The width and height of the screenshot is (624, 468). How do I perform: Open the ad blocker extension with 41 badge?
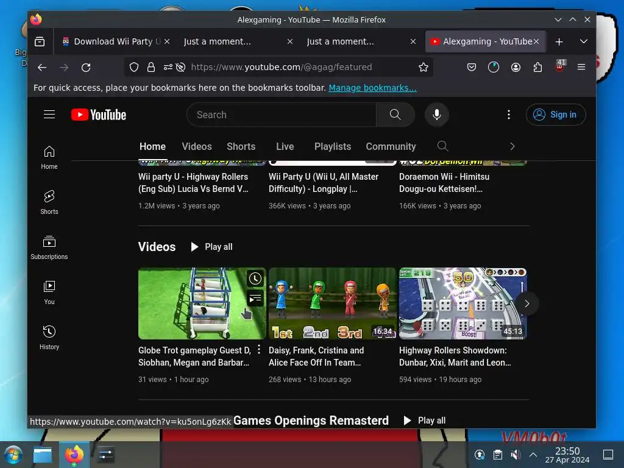point(559,66)
